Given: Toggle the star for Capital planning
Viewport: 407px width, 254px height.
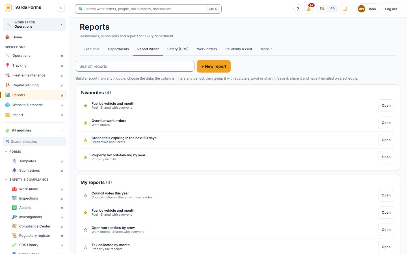Looking at the screenshot, I should [62, 86].
